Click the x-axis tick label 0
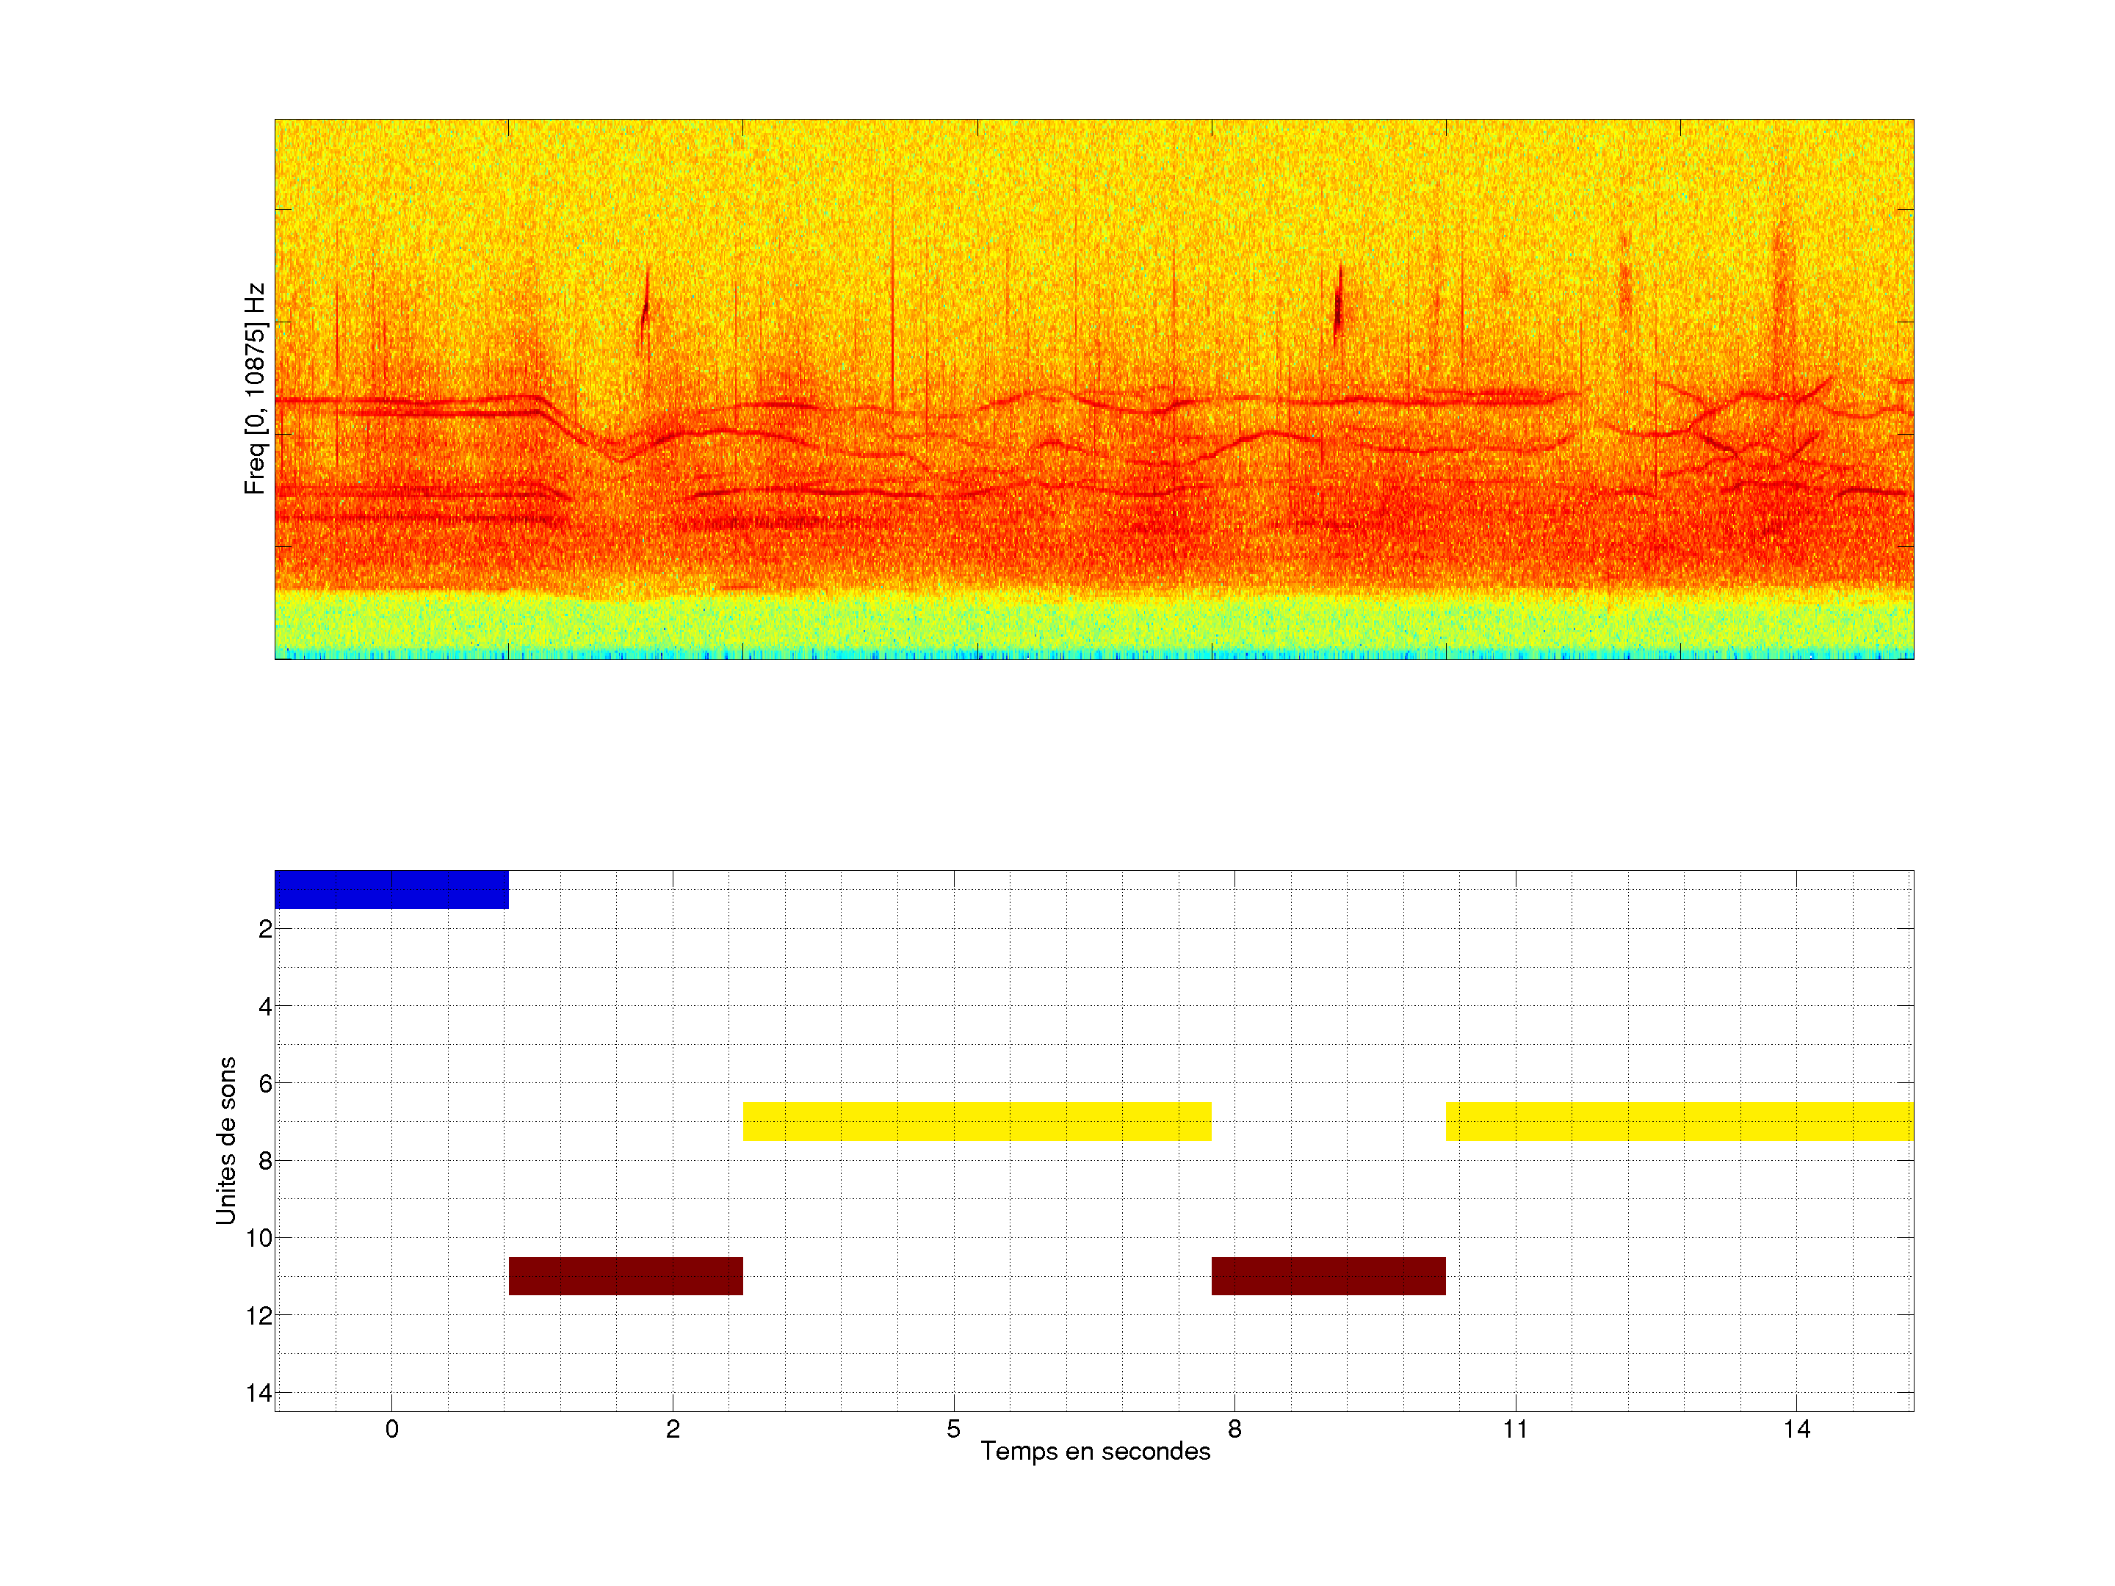Image resolution: width=2115 pixels, height=1586 pixels. coord(392,1429)
